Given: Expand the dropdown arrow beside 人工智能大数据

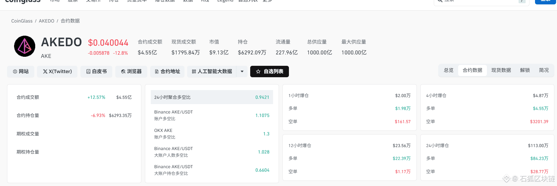Looking at the screenshot, I should [x=242, y=72].
